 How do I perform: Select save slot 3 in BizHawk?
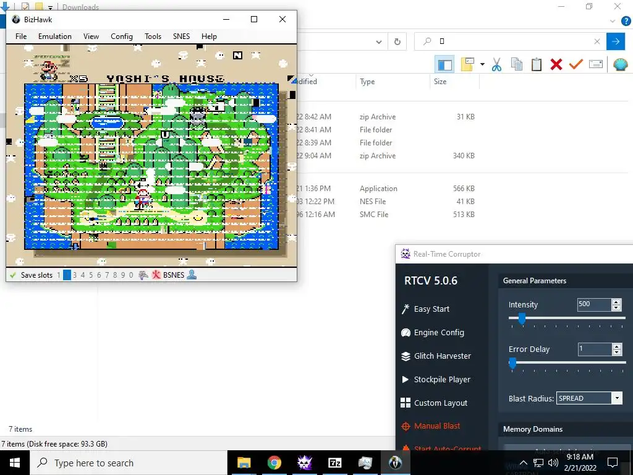(75, 275)
